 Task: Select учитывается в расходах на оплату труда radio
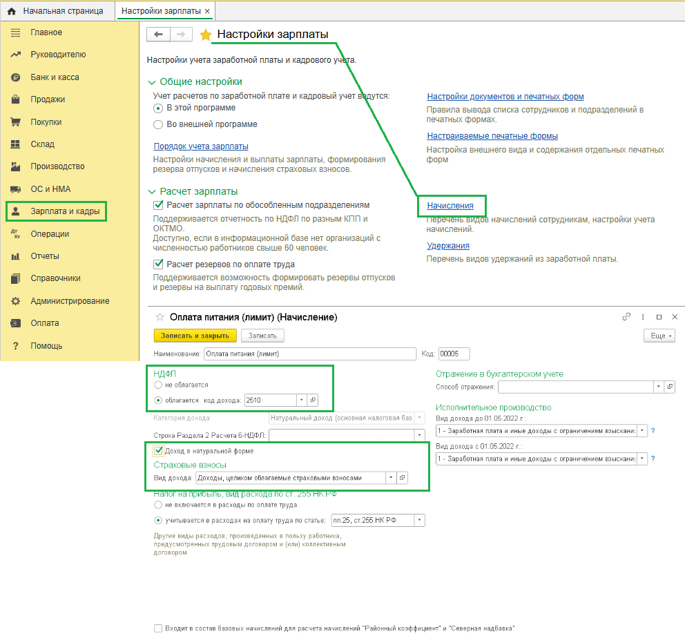click(158, 520)
